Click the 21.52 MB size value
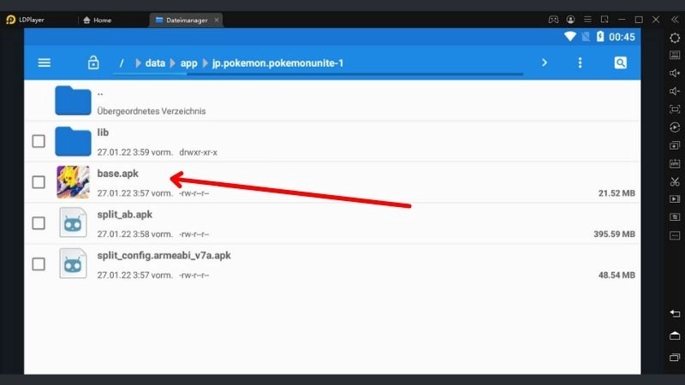This screenshot has width=685, height=385. click(616, 193)
